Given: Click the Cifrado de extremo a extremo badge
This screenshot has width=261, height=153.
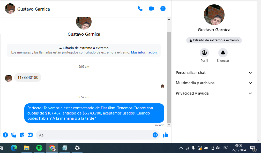Looking at the screenshot, I should click(214, 40).
